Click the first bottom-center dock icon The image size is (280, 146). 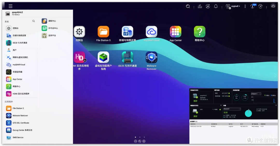tap(136, 141)
